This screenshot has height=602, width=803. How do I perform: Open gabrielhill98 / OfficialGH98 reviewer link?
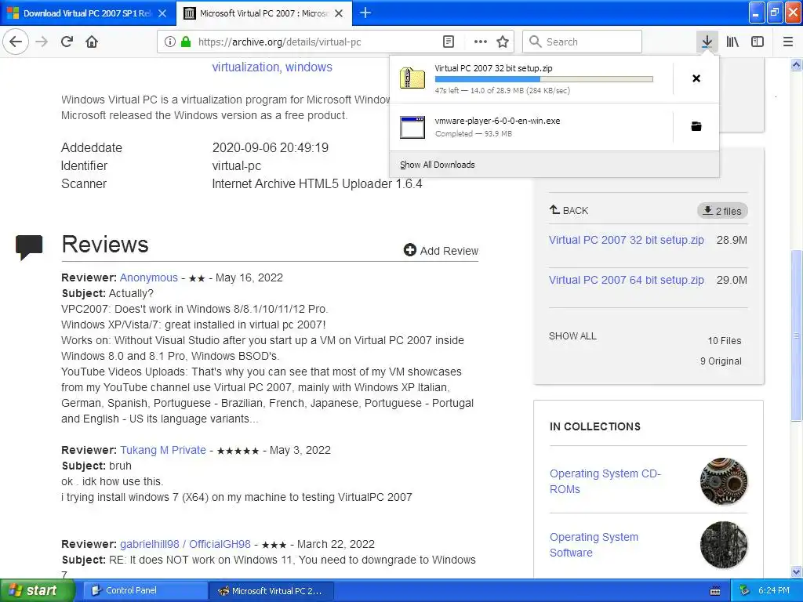(x=185, y=544)
